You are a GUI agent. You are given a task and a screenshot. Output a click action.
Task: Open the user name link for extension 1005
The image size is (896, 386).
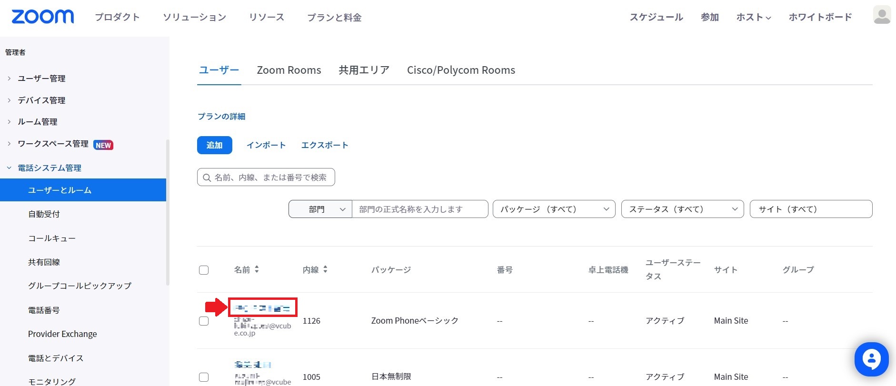click(x=253, y=365)
